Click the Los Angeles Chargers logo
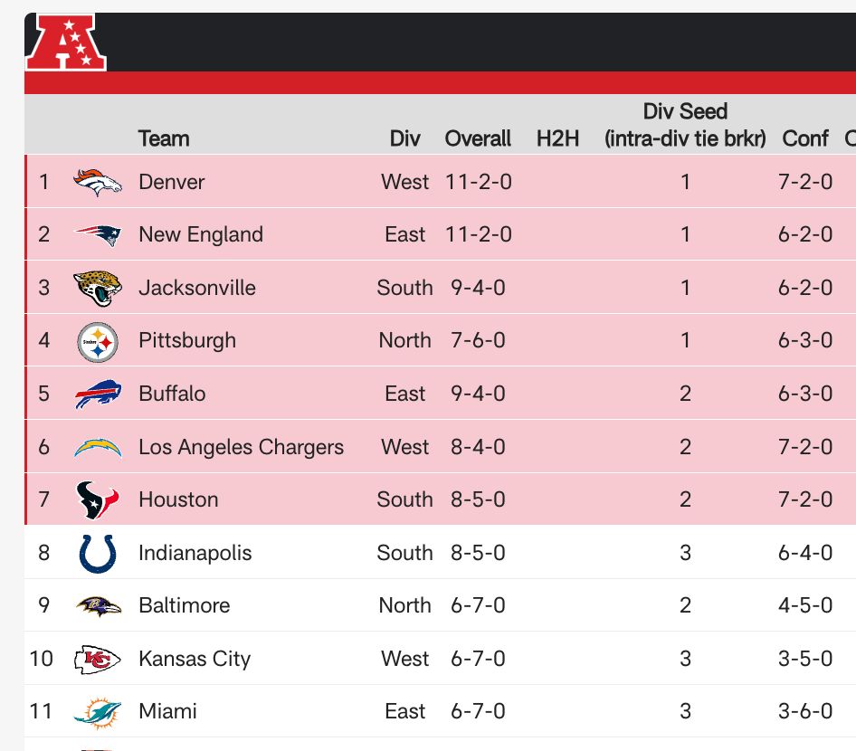856x751 pixels. (x=98, y=447)
